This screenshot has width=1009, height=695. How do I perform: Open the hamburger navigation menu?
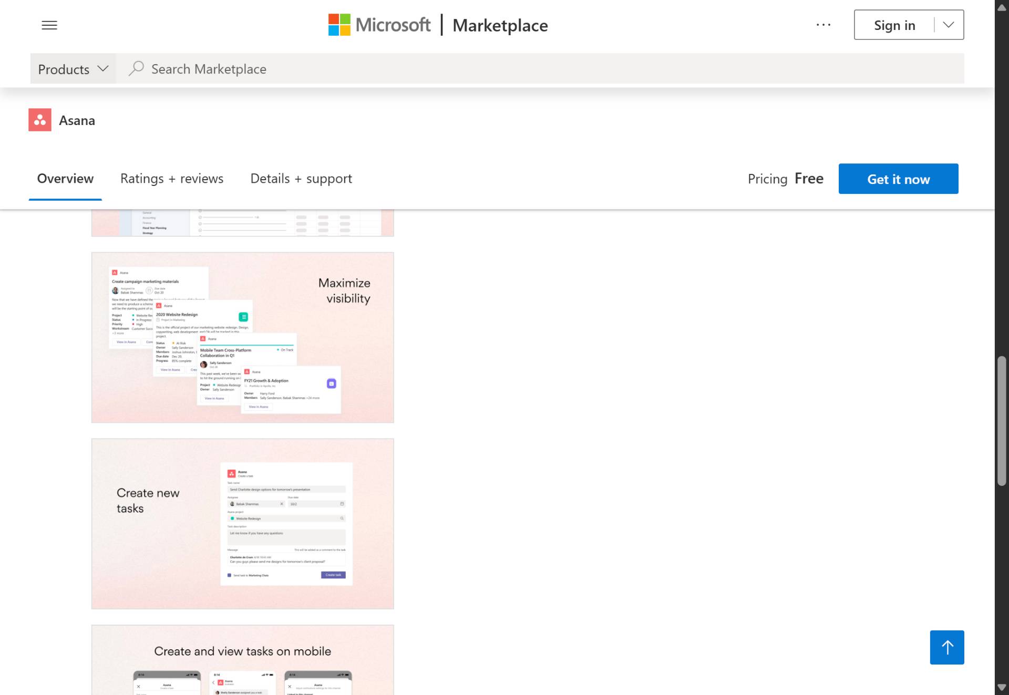[x=49, y=25]
